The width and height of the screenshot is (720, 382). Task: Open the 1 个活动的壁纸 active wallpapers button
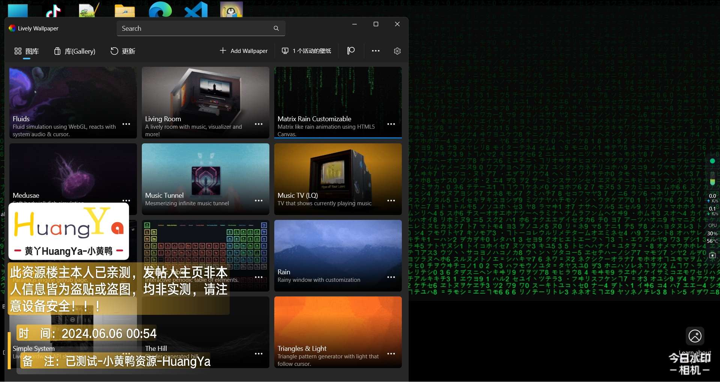[307, 51]
